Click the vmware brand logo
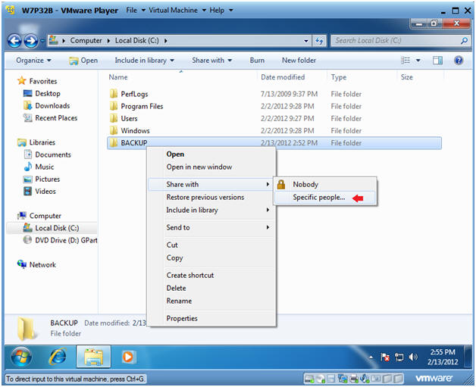 [x=434, y=379]
